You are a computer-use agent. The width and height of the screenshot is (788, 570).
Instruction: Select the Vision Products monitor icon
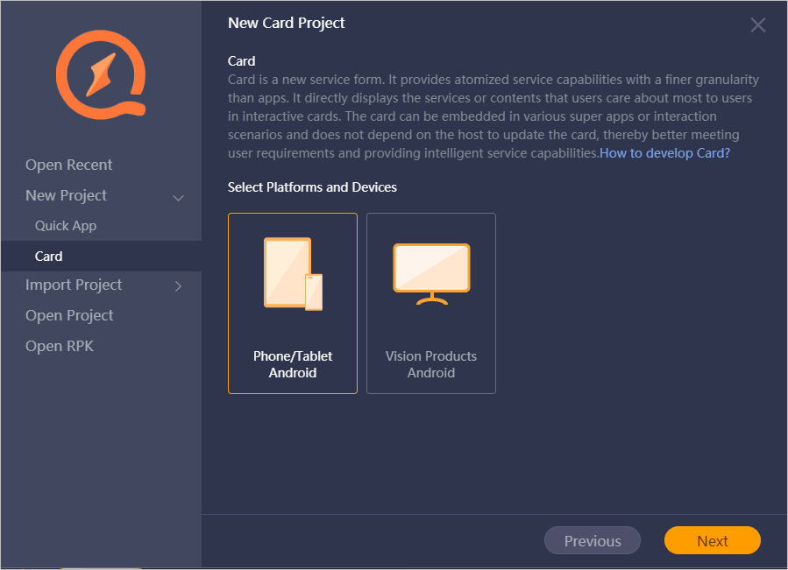click(431, 274)
